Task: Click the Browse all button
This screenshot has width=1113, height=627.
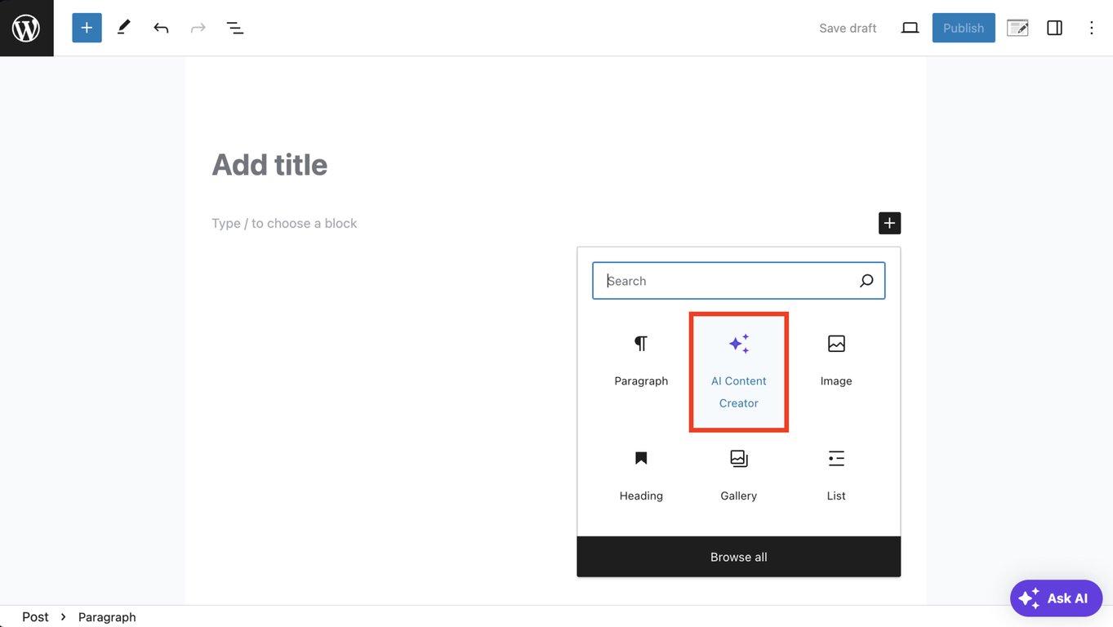Action: point(738,556)
